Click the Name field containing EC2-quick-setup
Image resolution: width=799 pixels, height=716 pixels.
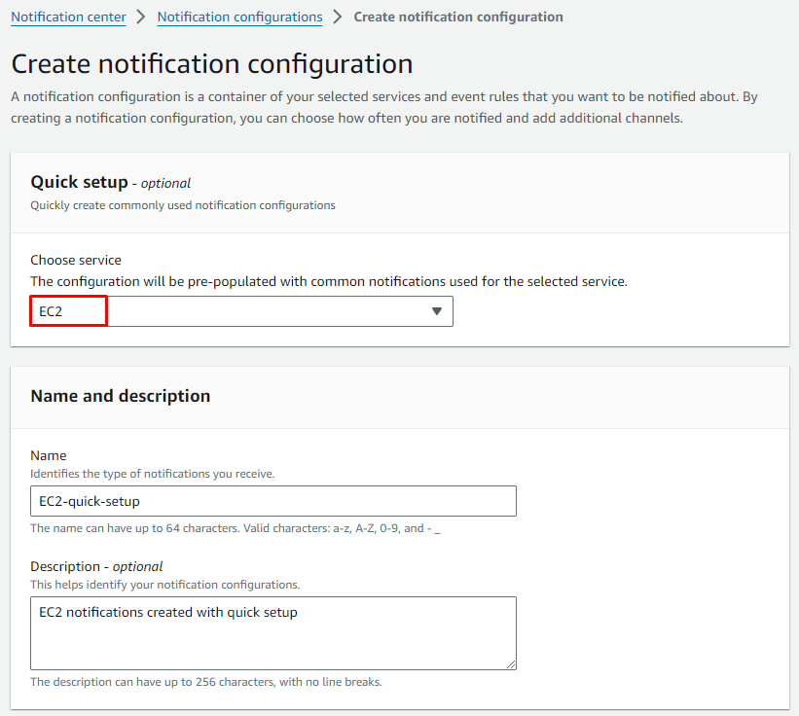[x=272, y=501]
